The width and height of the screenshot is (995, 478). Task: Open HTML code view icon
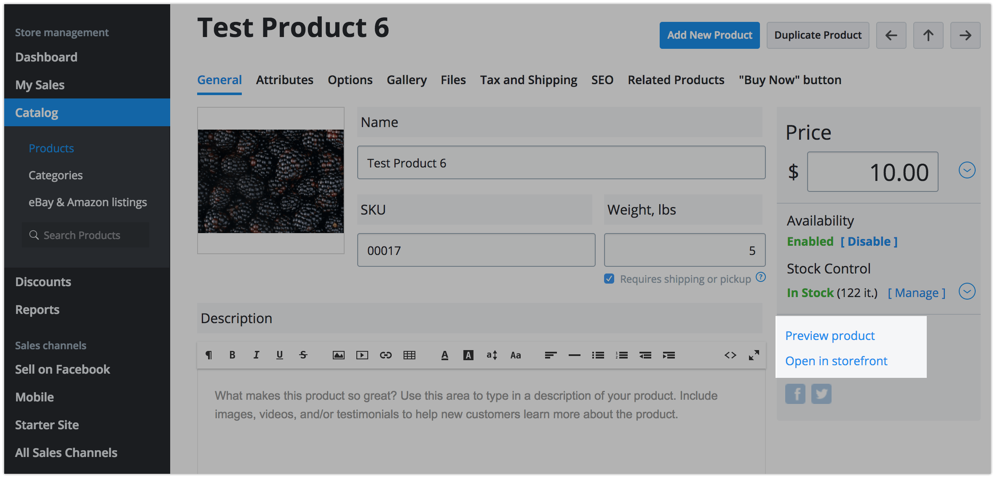pyautogui.click(x=730, y=355)
